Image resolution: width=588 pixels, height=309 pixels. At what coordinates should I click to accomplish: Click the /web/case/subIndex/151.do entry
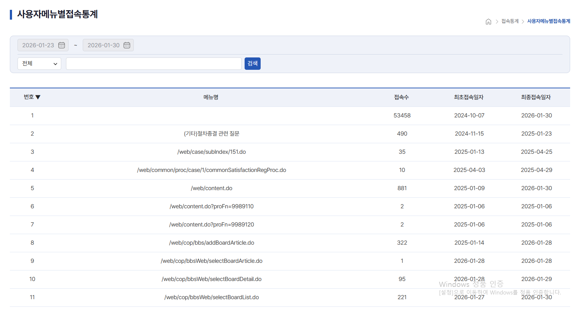pyautogui.click(x=211, y=152)
